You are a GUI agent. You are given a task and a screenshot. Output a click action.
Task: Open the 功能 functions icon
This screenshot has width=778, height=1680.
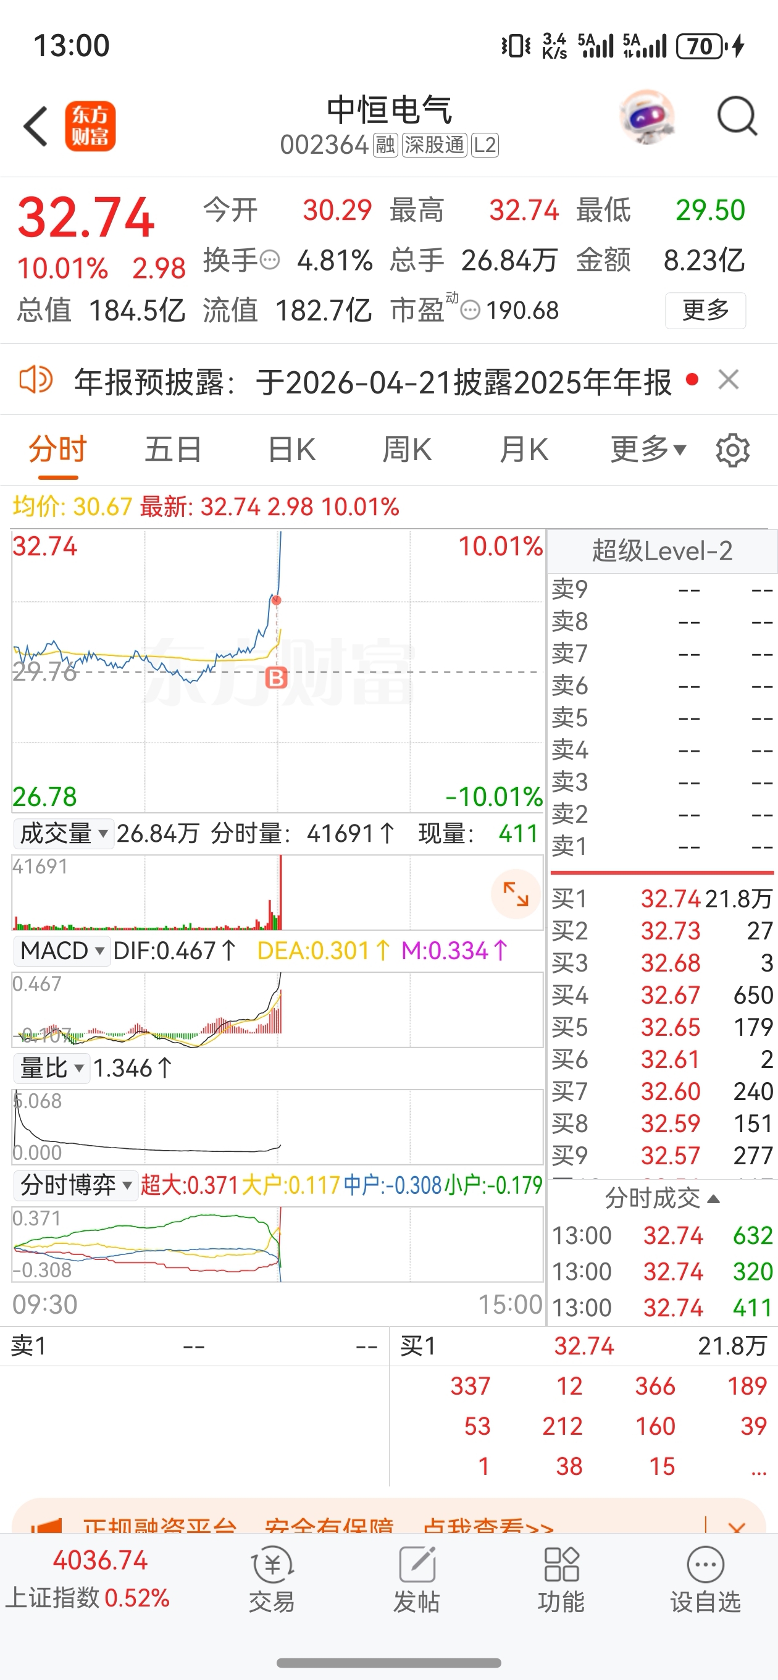pyautogui.click(x=561, y=1580)
